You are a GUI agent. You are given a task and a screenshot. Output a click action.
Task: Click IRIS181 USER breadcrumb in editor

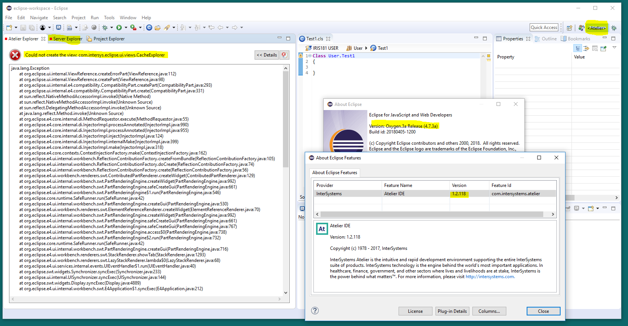322,48
